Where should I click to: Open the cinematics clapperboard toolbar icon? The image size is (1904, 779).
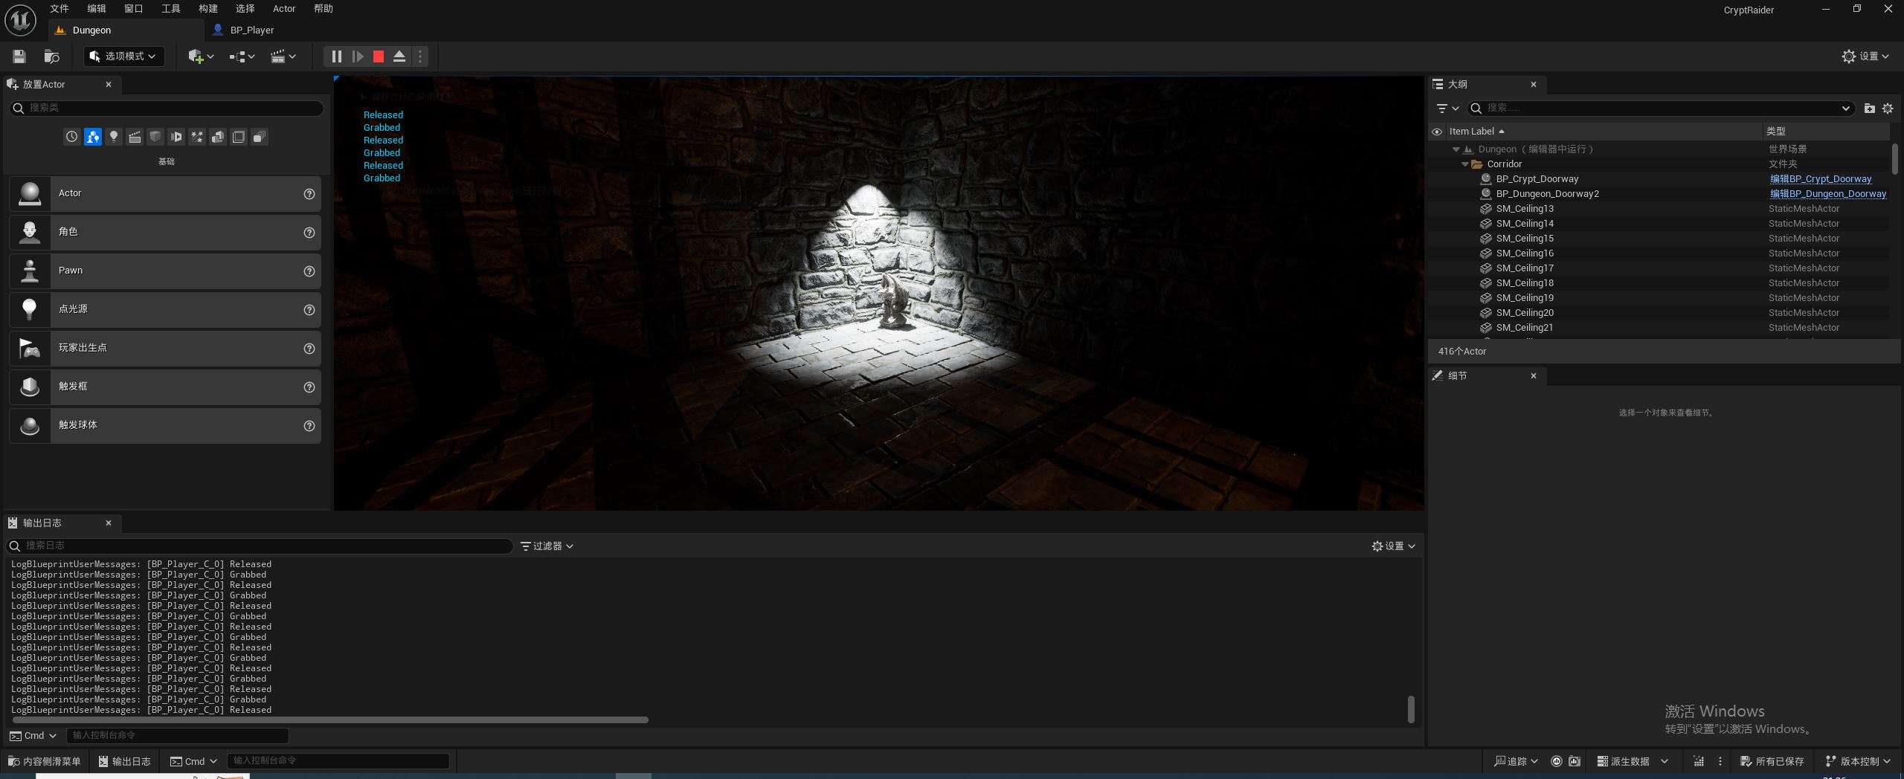tap(283, 56)
